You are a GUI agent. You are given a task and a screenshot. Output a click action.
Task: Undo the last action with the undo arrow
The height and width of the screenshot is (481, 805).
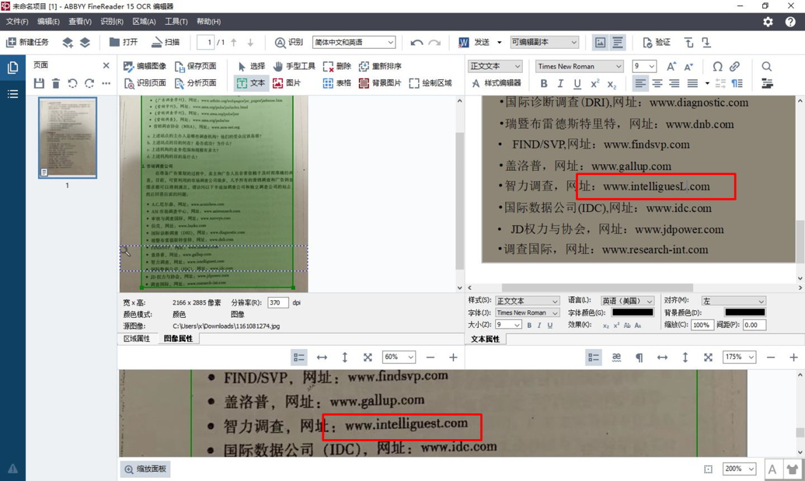tap(417, 43)
